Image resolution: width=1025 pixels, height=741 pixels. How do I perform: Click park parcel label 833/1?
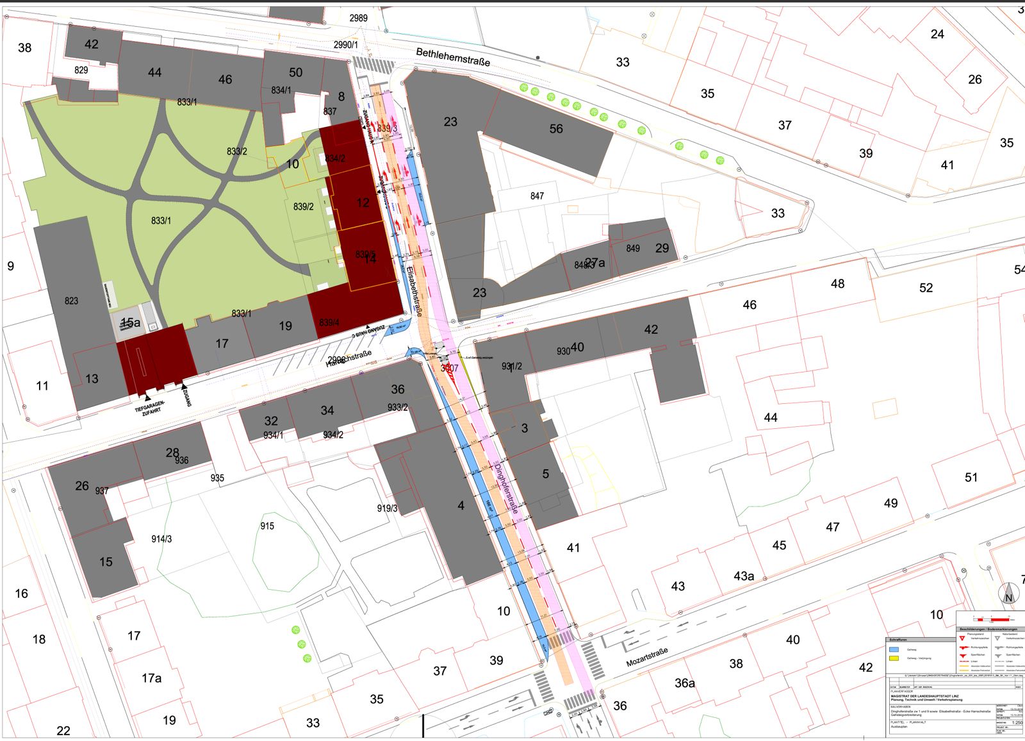tap(161, 221)
